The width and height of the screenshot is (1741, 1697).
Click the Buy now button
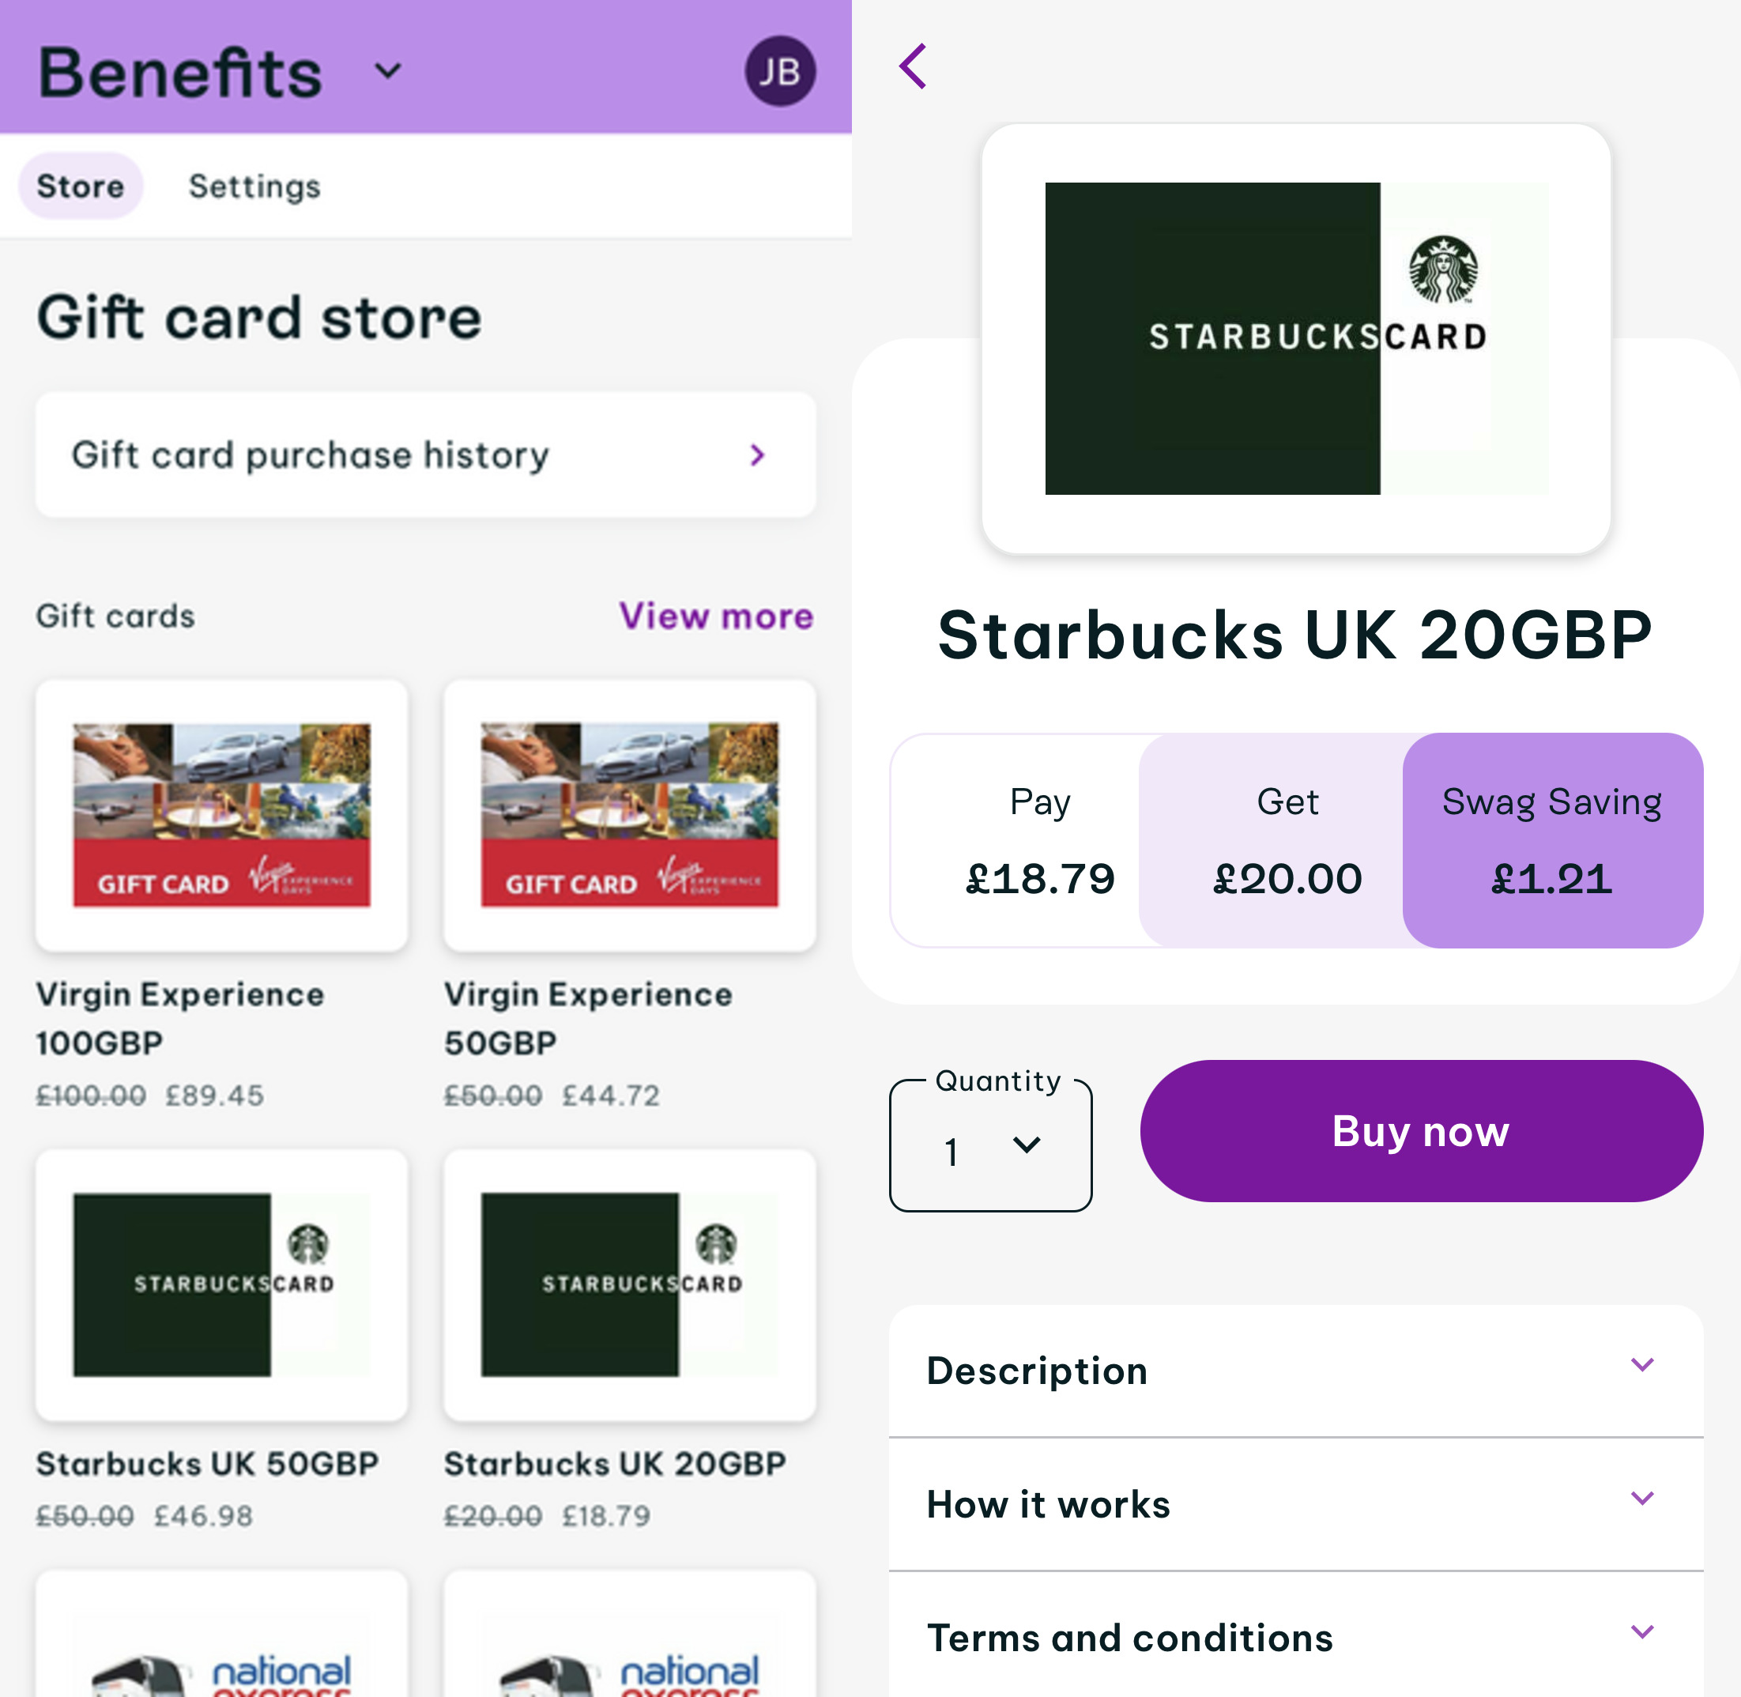[x=1421, y=1131]
